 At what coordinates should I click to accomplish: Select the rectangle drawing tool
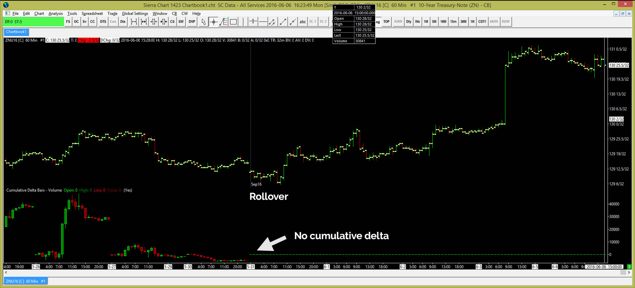click(x=233, y=22)
